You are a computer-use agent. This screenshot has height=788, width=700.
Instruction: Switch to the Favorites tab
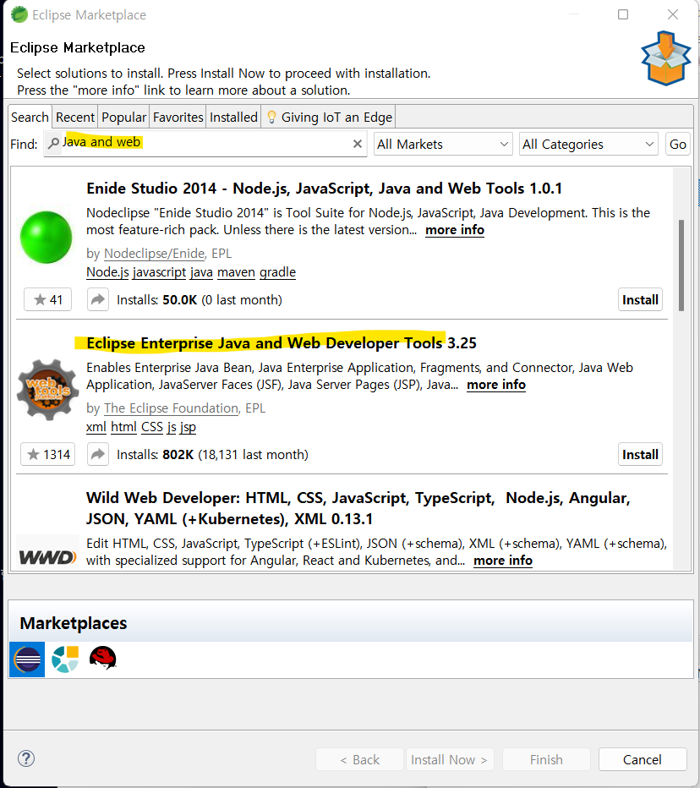click(178, 117)
